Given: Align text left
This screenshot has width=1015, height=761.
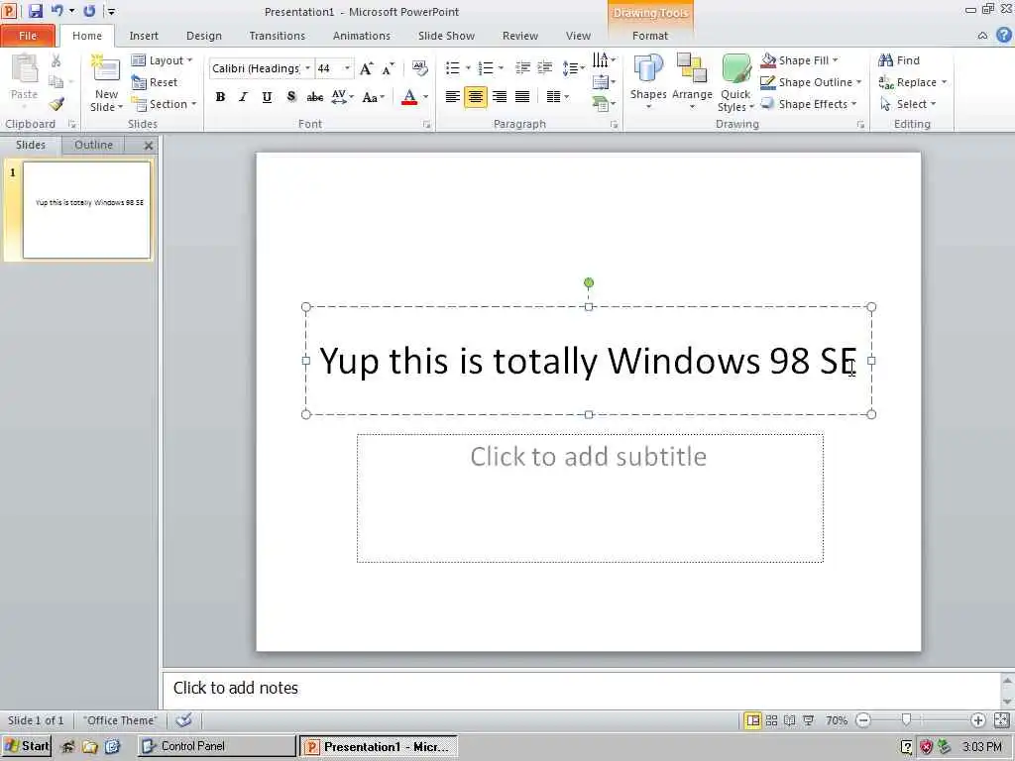Looking at the screenshot, I should pyautogui.click(x=452, y=97).
